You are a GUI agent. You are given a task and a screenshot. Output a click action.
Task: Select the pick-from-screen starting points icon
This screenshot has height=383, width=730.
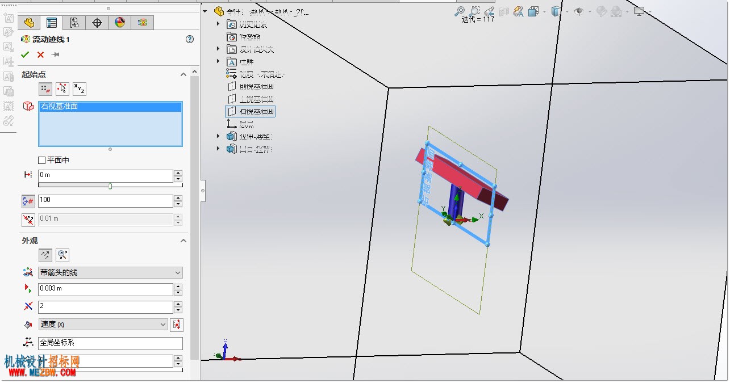(62, 89)
